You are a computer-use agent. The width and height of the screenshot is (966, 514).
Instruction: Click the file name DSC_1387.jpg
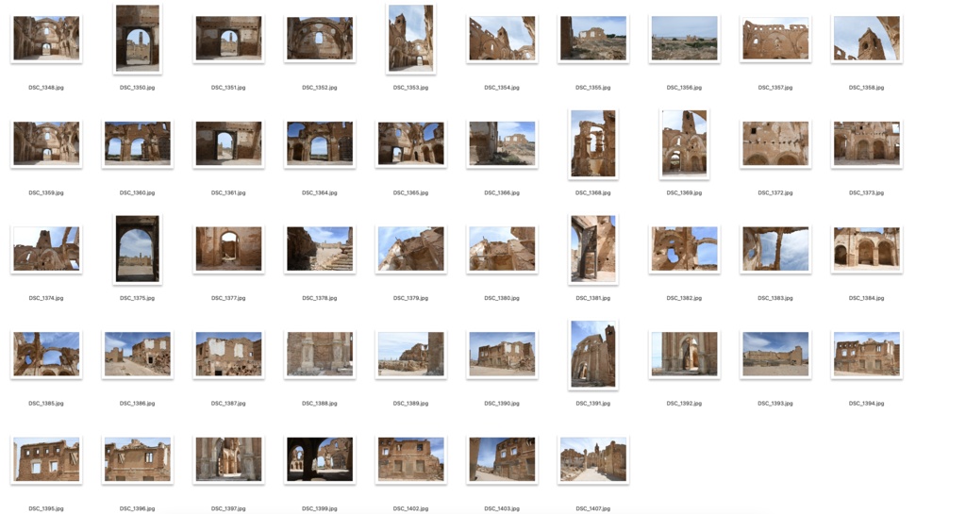tap(228, 404)
